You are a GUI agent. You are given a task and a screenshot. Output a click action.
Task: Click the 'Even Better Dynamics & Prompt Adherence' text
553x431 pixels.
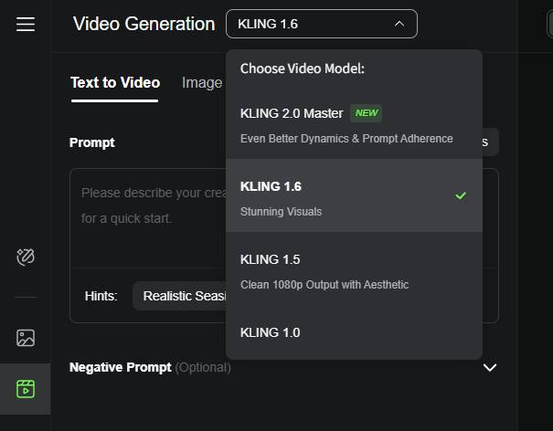pos(346,139)
